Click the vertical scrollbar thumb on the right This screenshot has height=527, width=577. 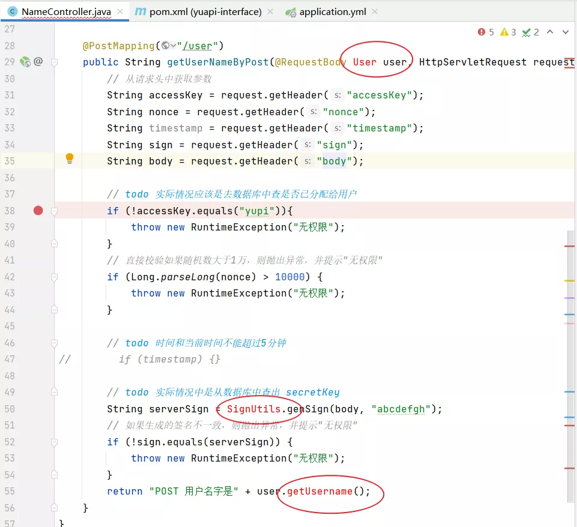(571, 366)
